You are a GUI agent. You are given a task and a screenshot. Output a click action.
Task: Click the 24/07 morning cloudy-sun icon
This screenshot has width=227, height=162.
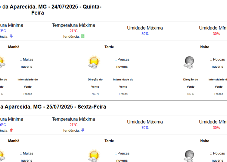click(2, 62)
